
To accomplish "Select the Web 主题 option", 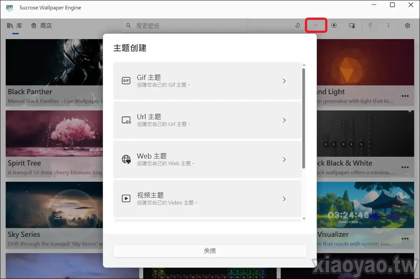I will tap(207, 160).
